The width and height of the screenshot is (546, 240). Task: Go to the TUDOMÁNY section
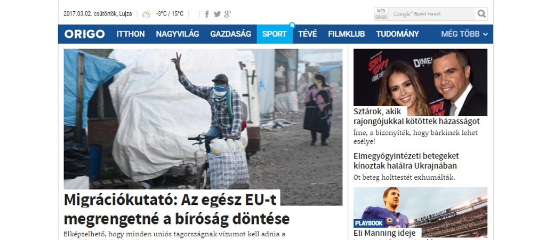(397, 34)
